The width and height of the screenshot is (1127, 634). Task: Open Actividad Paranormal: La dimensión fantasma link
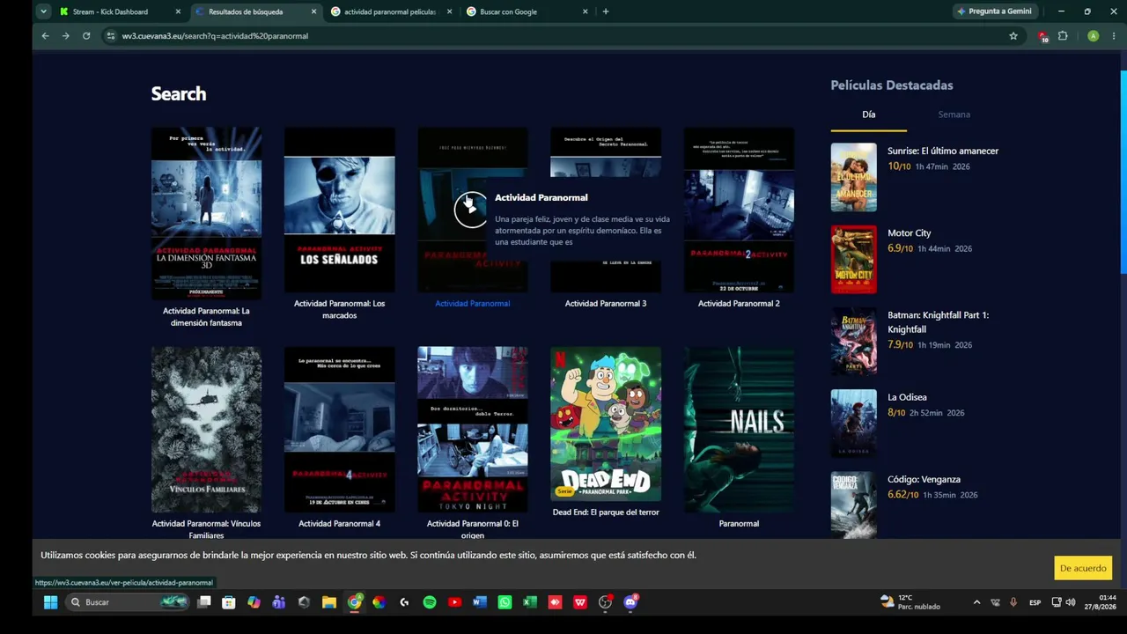click(206, 317)
